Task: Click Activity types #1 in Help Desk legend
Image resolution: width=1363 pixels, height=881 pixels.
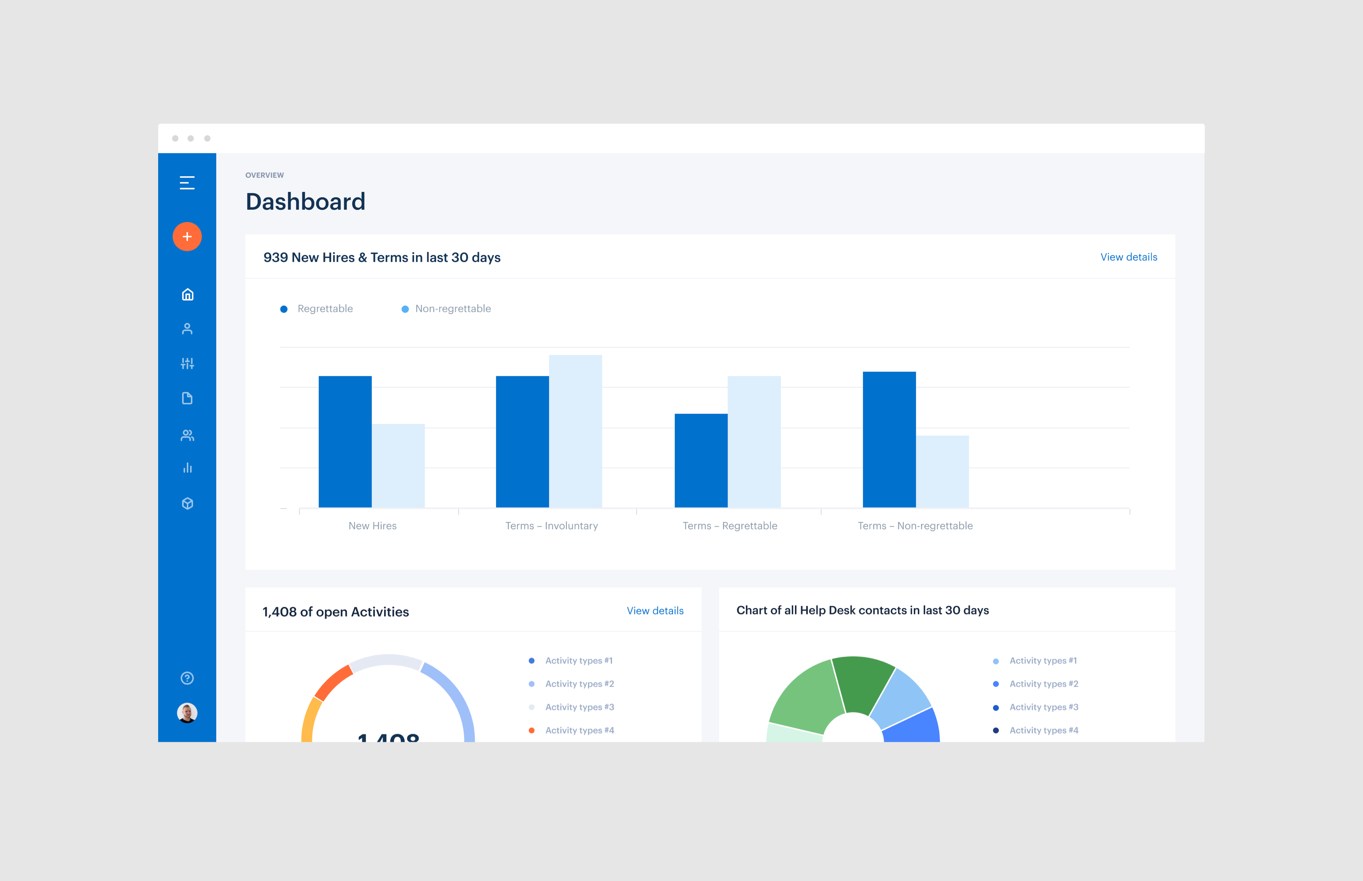Action: 1035,661
